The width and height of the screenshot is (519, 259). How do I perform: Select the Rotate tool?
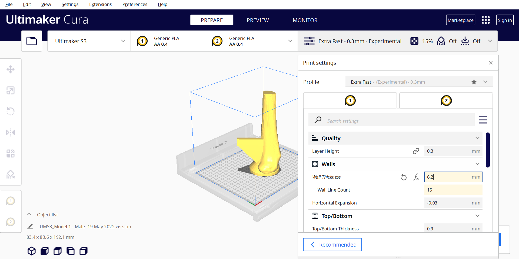(x=11, y=111)
